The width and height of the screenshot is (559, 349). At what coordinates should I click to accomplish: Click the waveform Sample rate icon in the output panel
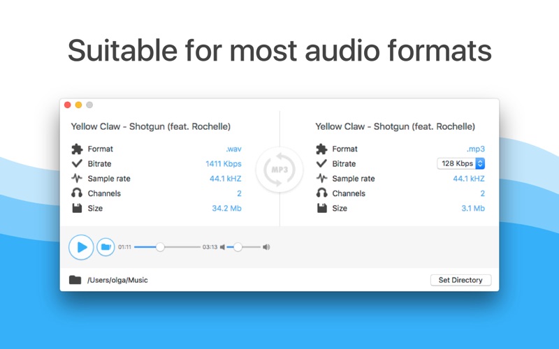321,178
